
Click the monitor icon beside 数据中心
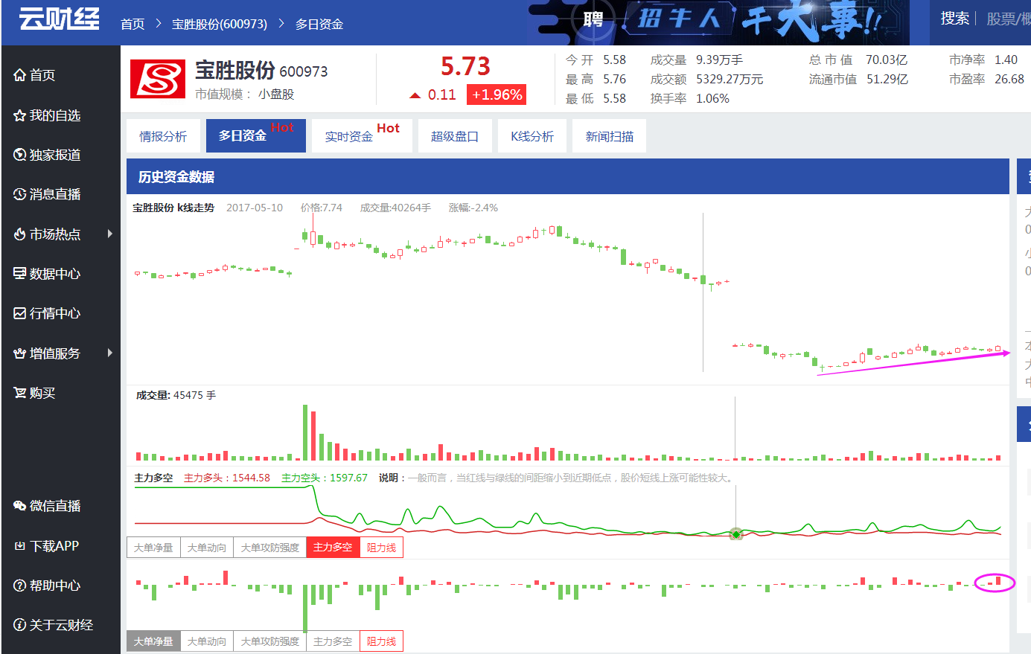click(20, 274)
